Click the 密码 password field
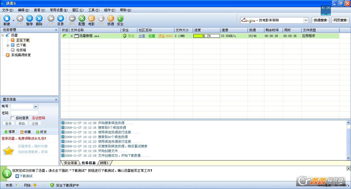 25,113
